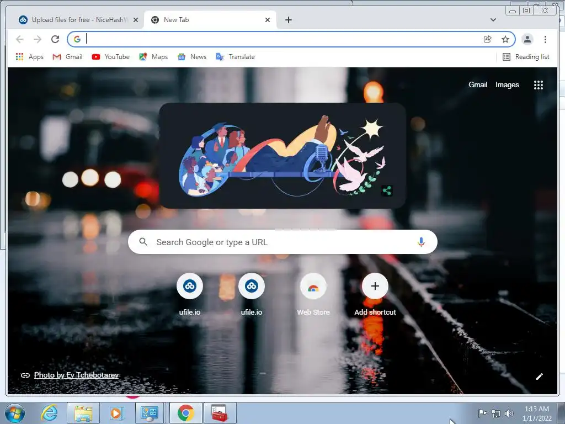Image resolution: width=565 pixels, height=424 pixels.
Task: Open the Reading list panel
Action: (526, 57)
